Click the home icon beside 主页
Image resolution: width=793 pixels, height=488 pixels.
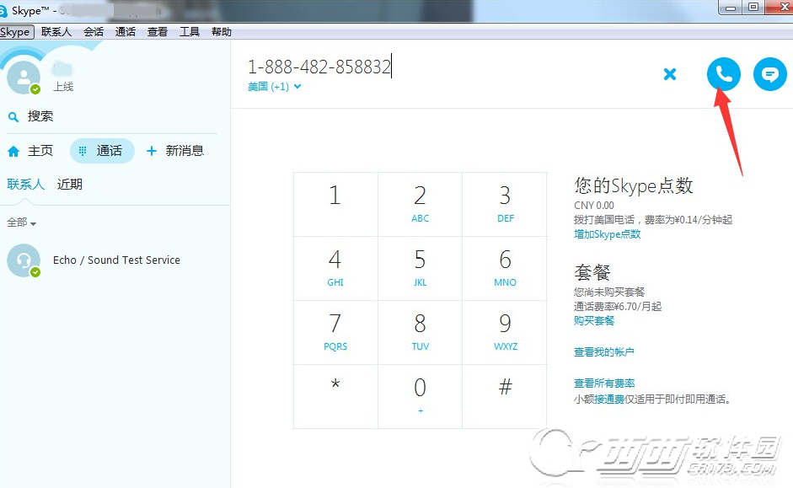pyautogui.click(x=13, y=151)
